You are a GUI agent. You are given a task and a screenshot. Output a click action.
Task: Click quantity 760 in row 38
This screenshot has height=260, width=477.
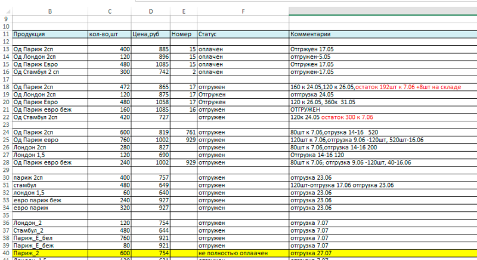(x=110, y=238)
